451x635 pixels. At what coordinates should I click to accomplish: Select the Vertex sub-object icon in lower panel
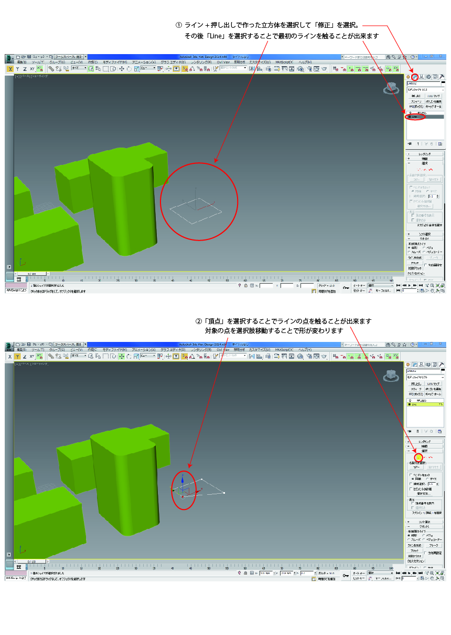point(418,457)
